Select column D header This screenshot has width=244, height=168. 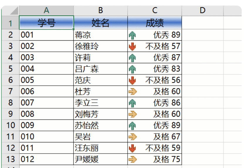point(202,11)
